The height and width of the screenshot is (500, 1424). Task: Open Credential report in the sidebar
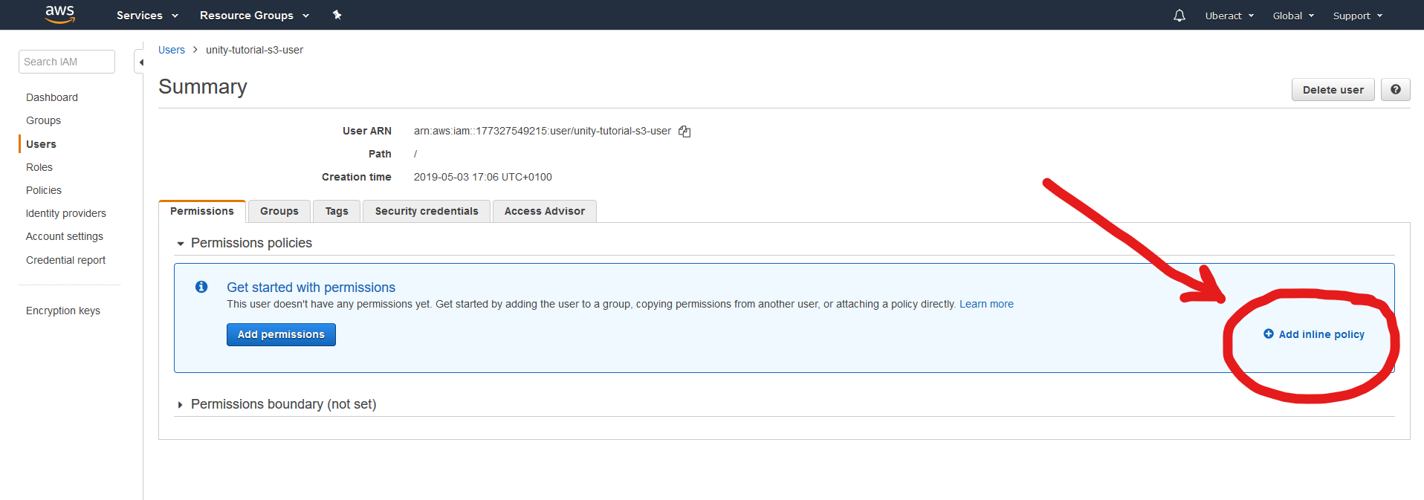coord(65,260)
